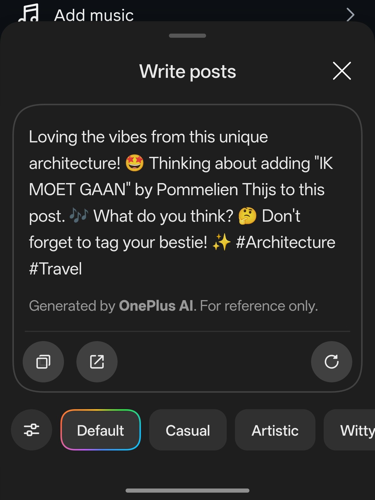Open the Add music menu row
The image size is (375, 500).
tap(94, 14)
